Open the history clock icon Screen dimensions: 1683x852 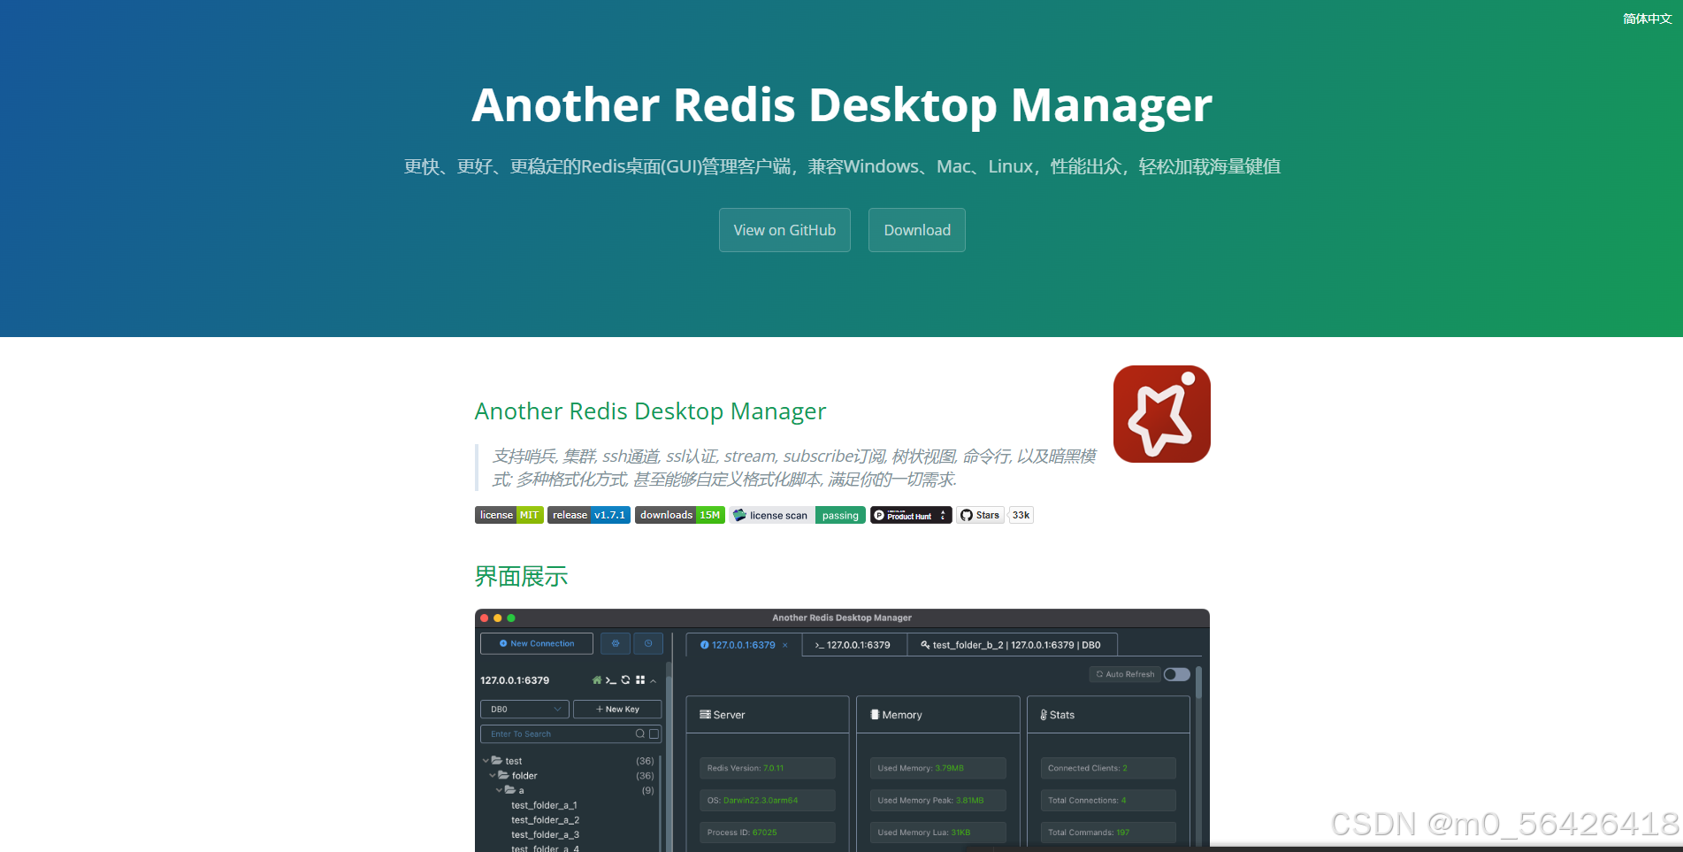click(648, 643)
